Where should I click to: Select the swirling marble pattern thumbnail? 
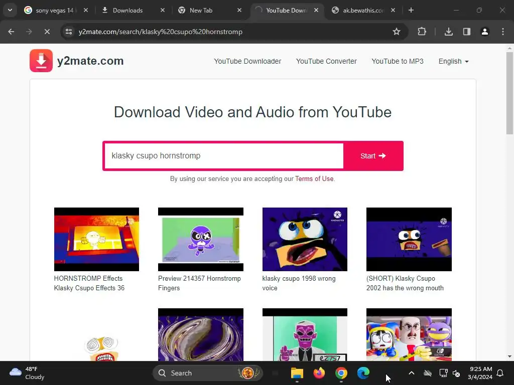coord(201,334)
